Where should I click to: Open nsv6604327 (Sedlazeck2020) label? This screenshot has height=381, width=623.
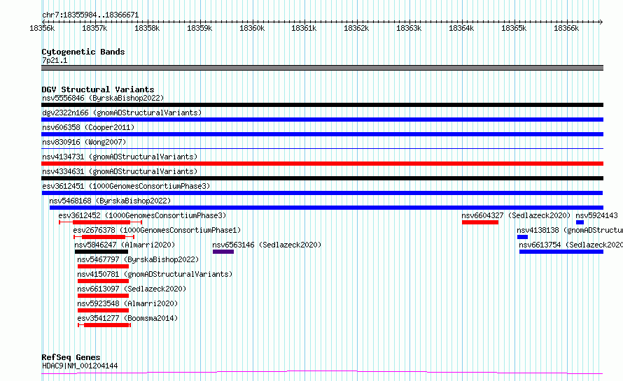(x=516, y=215)
